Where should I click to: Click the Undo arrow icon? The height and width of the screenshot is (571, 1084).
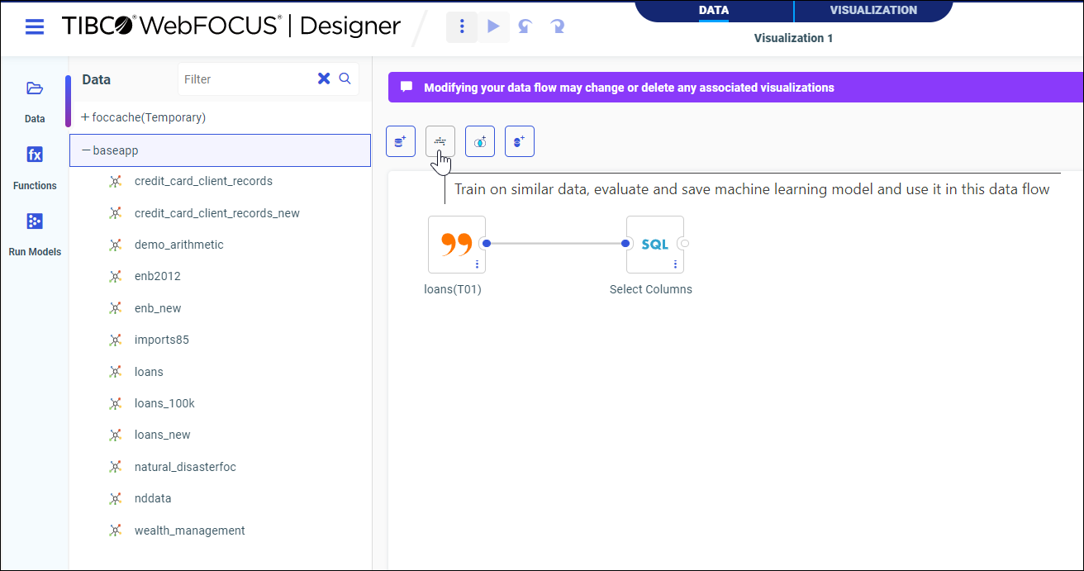pos(525,26)
